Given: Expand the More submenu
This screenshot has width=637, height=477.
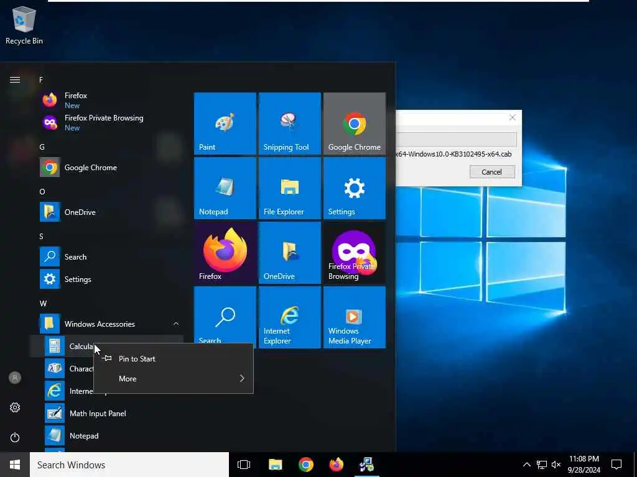Looking at the screenshot, I should (174, 378).
